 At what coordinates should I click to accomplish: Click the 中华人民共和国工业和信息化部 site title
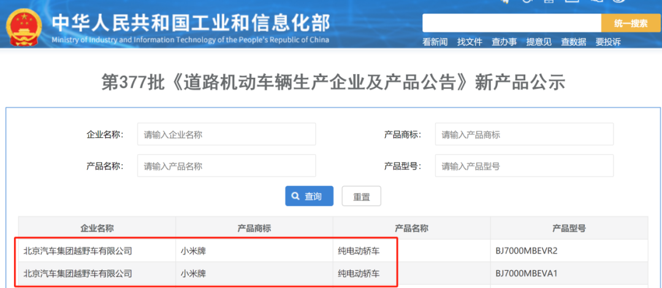[191, 23]
